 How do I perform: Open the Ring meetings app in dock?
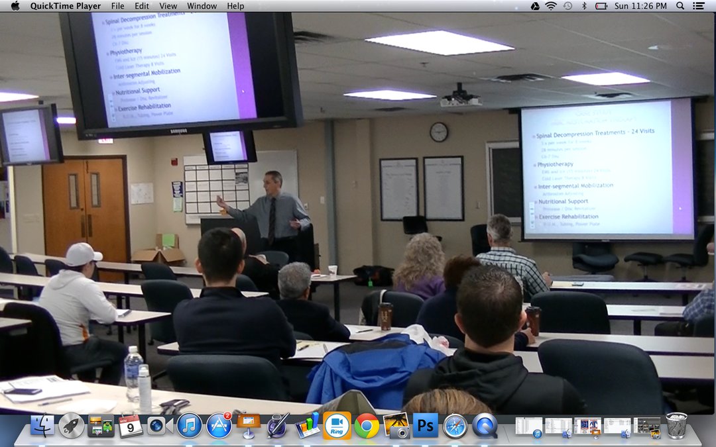337,426
